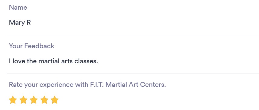Click the word experience in the rating label
The image size is (259, 110).
[x=57, y=85]
